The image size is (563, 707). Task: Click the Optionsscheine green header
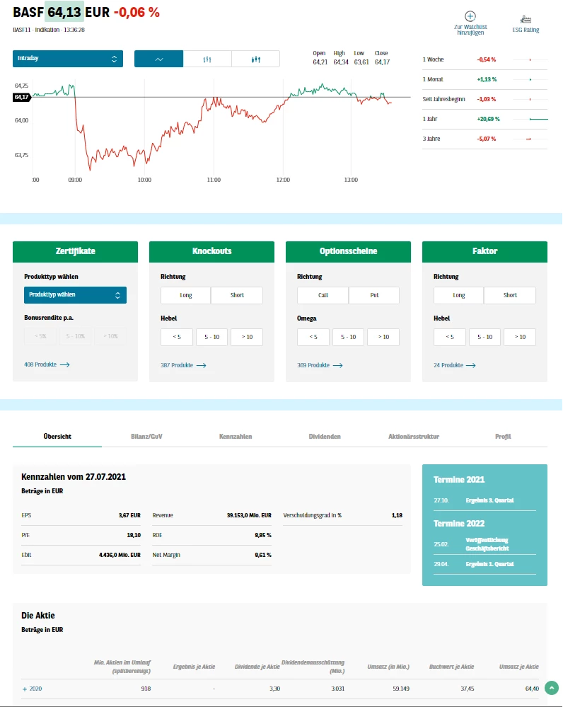349,252
